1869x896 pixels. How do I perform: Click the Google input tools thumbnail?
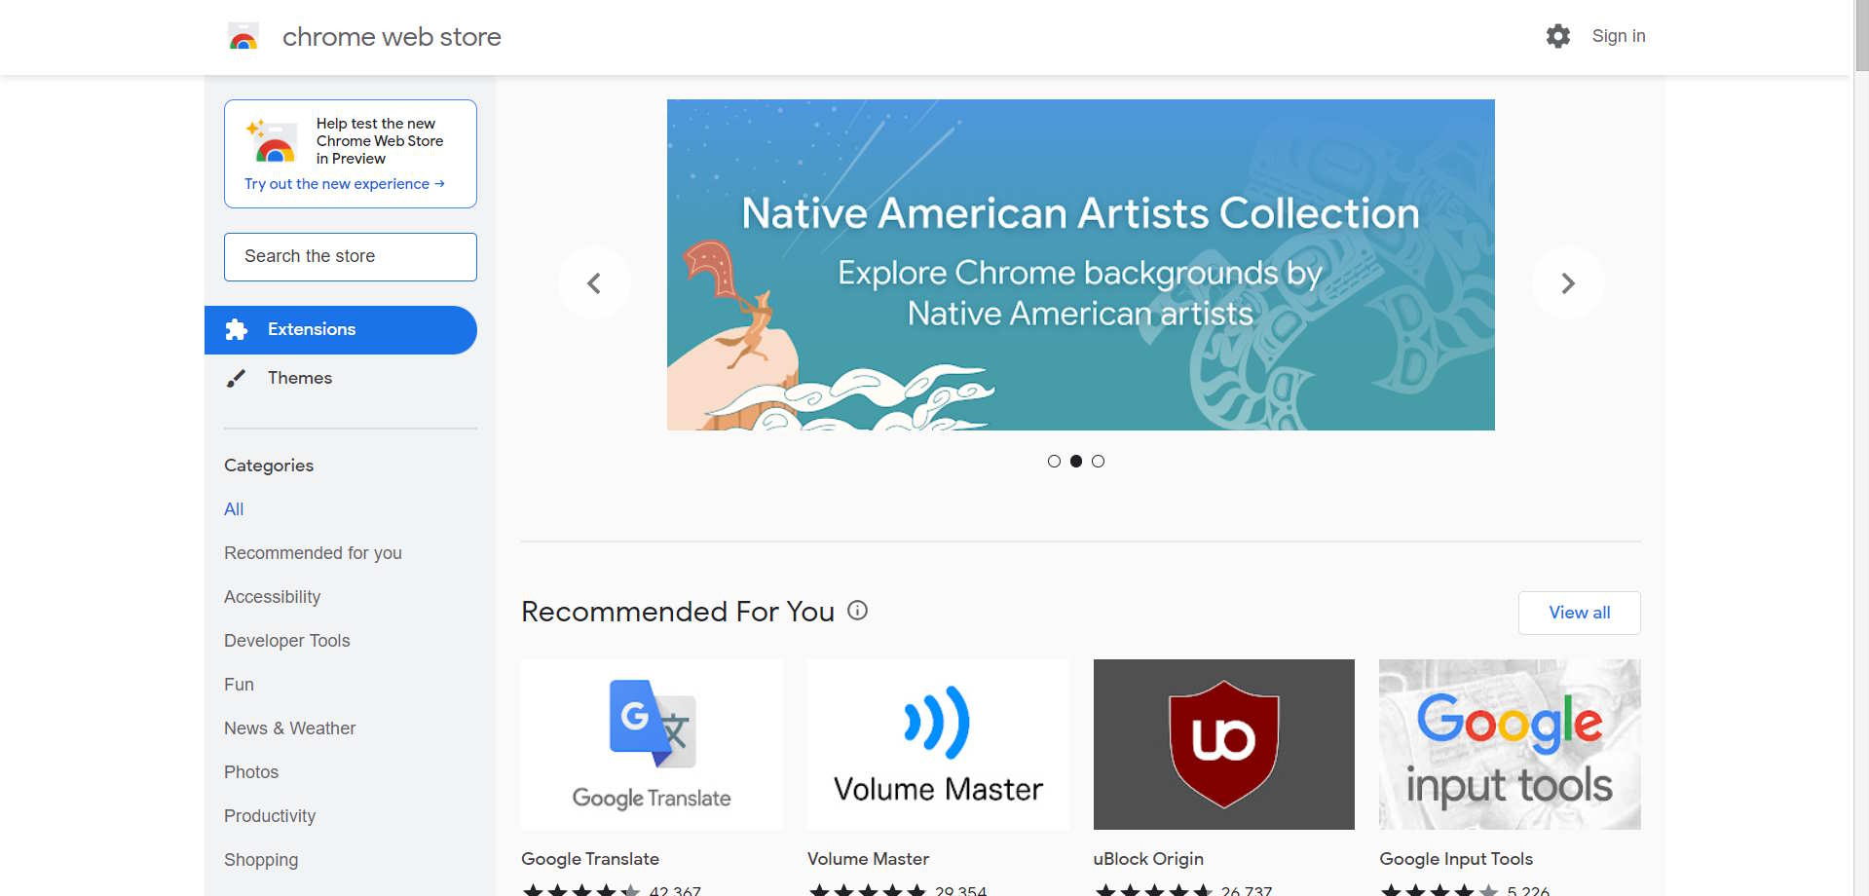click(1510, 745)
